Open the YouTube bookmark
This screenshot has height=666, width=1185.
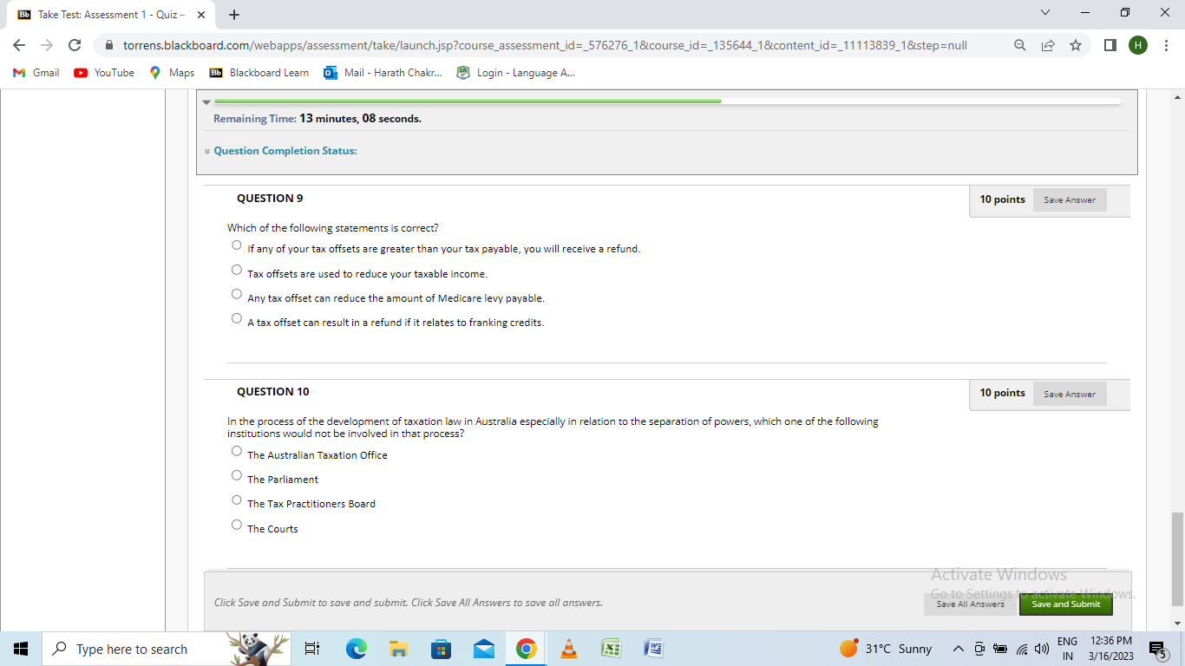(x=103, y=73)
